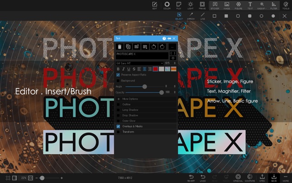Pin the Text panel
This screenshot has height=183, width=292.
[169, 39]
